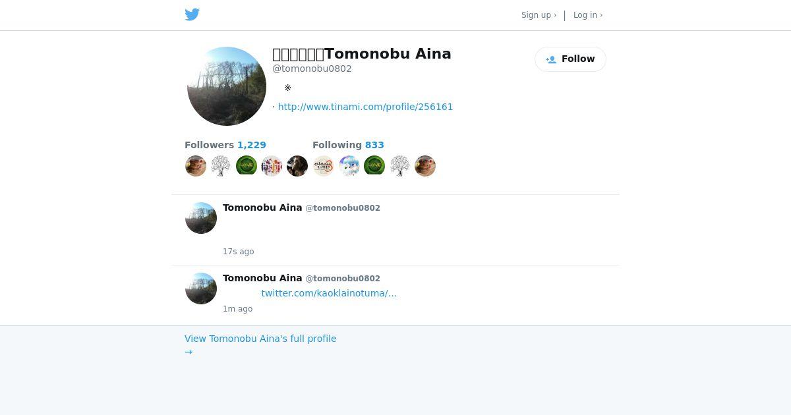Select the green LOVE follower avatar
The width and height of the screenshot is (791, 415).
pyautogui.click(x=247, y=166)
